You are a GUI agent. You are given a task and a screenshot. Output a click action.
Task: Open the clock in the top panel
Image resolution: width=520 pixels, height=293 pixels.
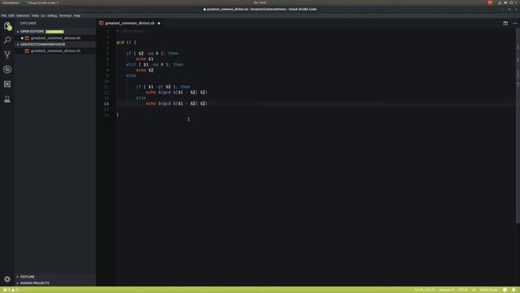pos(260,2)
